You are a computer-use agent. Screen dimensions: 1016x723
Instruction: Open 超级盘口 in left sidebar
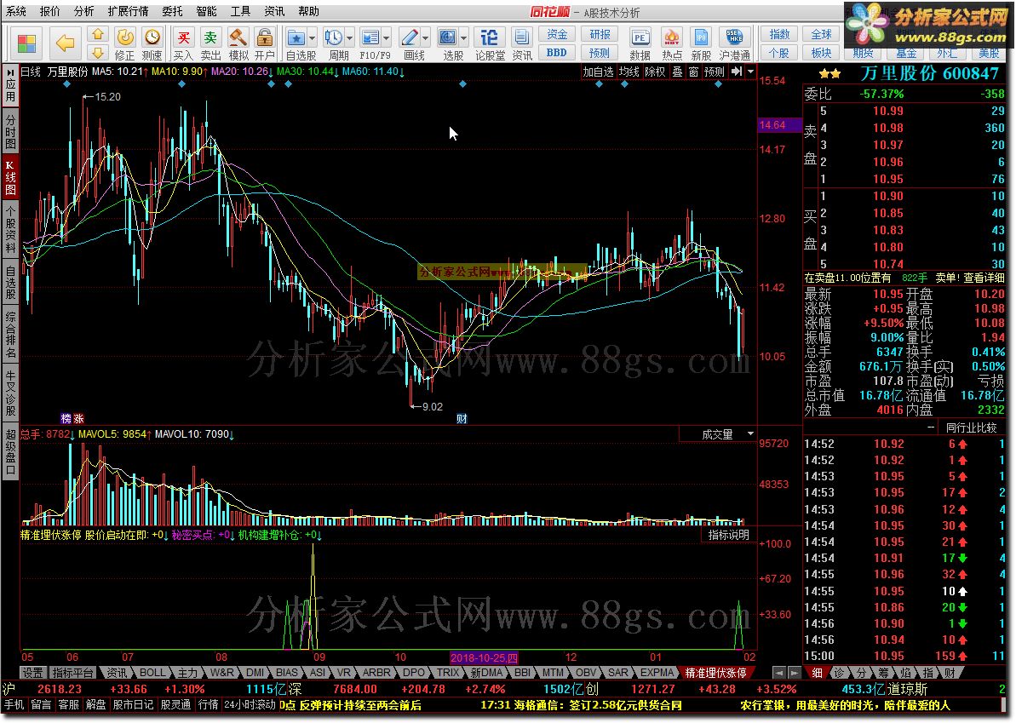tap(10, 452)
